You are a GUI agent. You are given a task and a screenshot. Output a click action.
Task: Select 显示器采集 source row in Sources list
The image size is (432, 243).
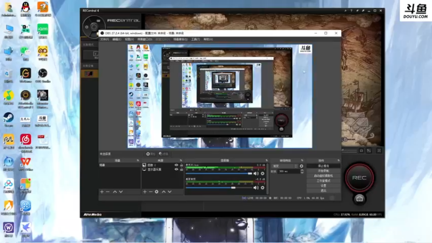click(162, 170)
